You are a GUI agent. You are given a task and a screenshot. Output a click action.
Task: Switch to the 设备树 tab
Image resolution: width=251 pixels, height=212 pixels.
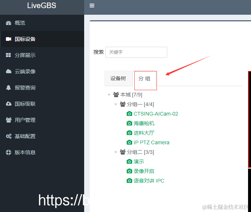click(118, 78)
